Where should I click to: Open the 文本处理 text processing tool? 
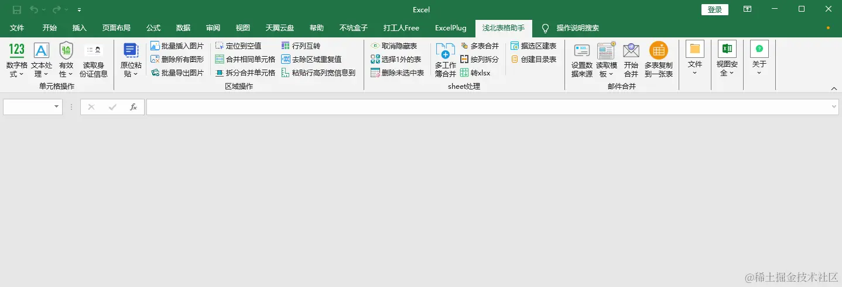(x=42, y=60)
